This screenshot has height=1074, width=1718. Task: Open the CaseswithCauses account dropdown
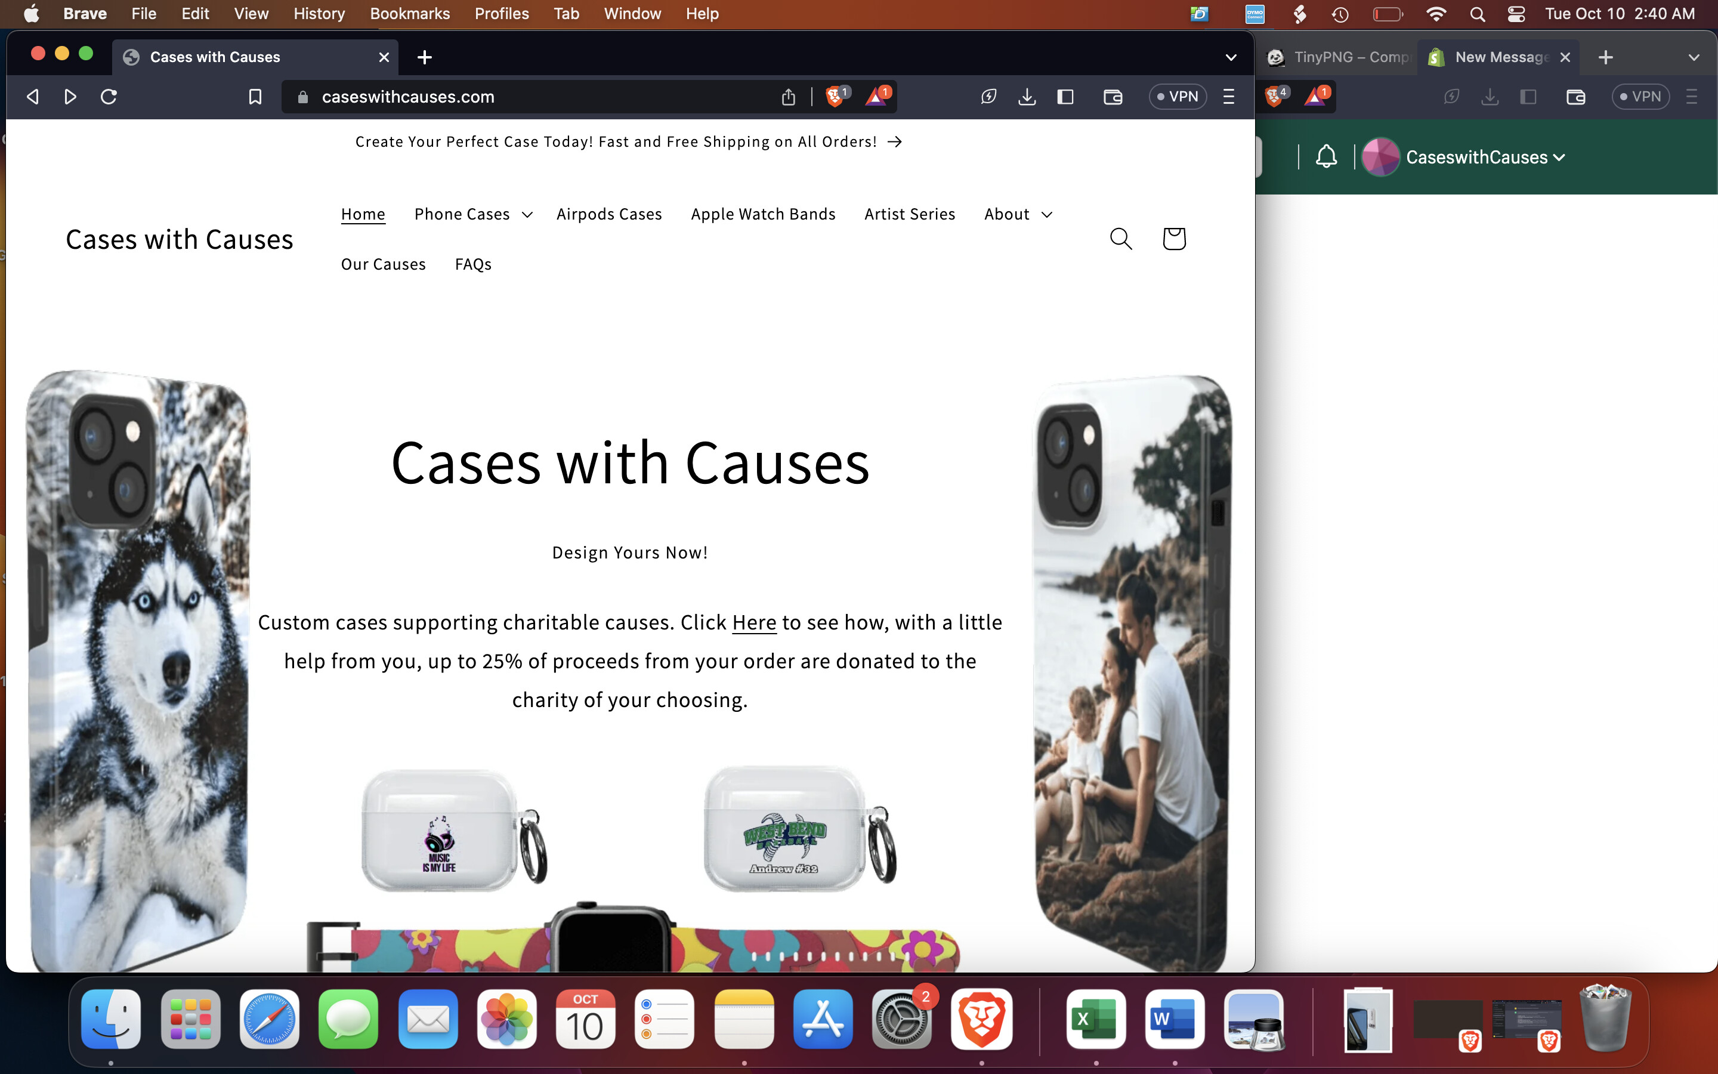(x=1484, y=157)
